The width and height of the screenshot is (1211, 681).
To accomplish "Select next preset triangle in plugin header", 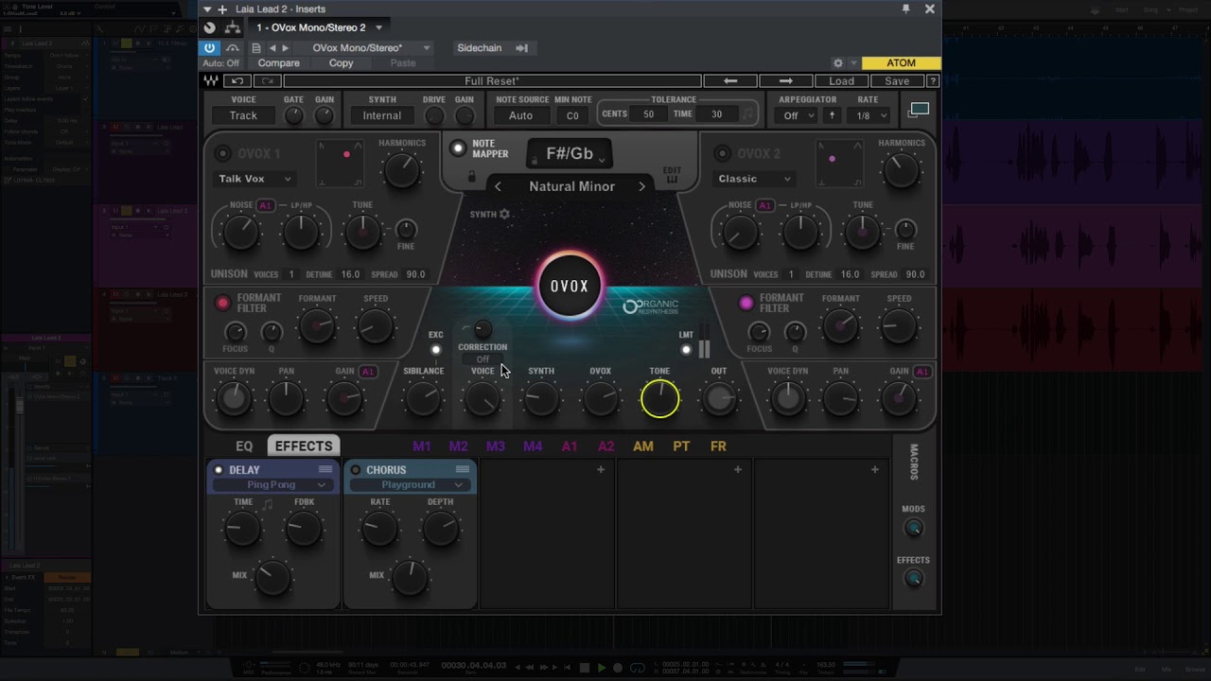I will pos(285,47).
